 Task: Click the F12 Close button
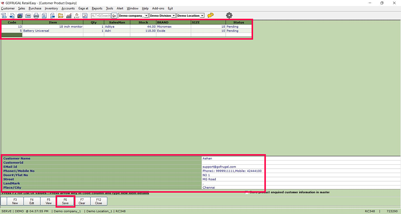point(99,201)
